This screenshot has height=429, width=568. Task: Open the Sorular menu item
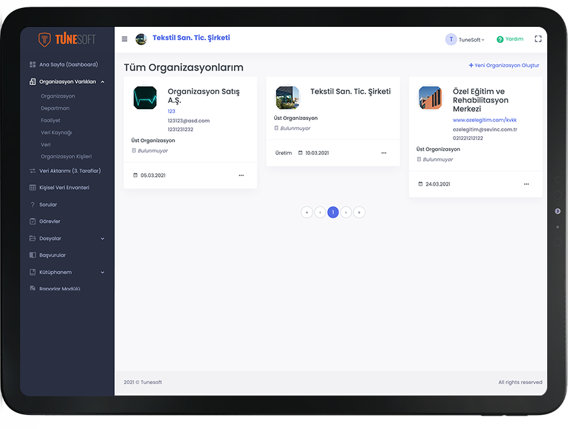(48, 204)
